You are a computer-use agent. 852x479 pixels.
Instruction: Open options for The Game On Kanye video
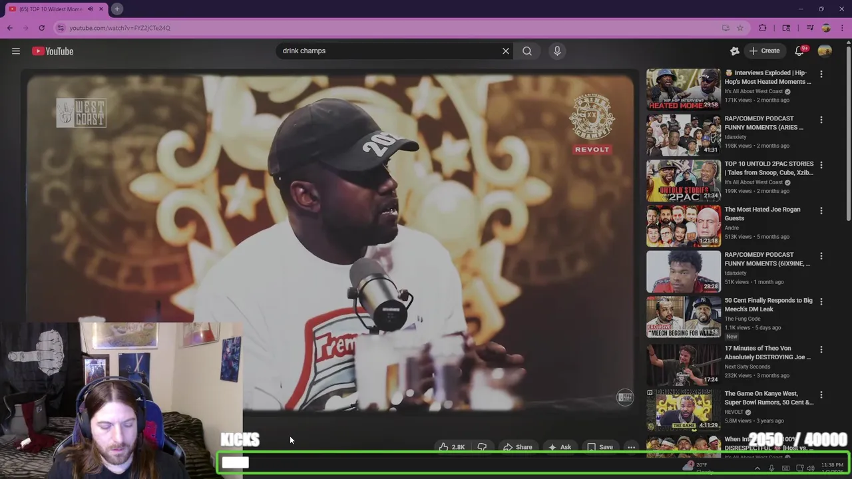point(821,395)
